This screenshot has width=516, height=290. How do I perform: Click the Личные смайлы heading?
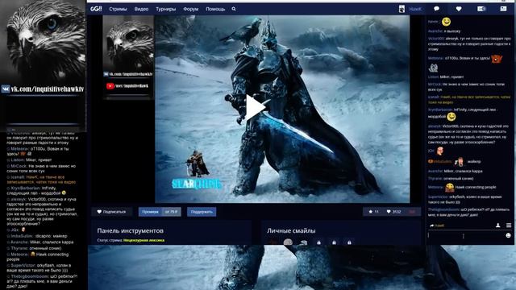tap(291, 231)
